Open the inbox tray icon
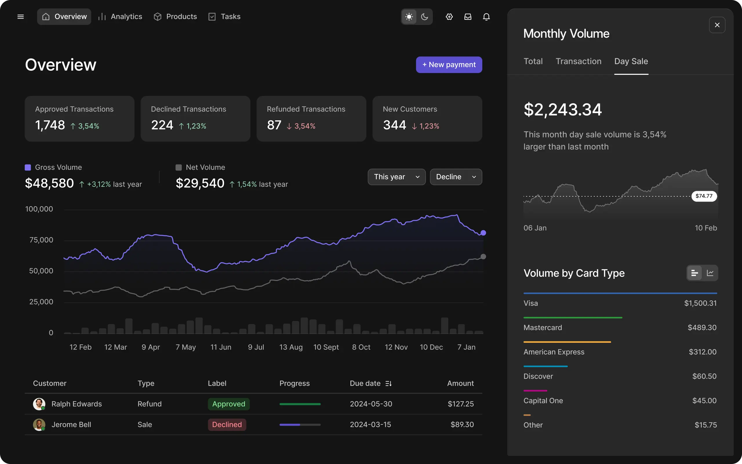Image resolution: width=742 pixels, height=464 pixels. [x=468, y=17]
